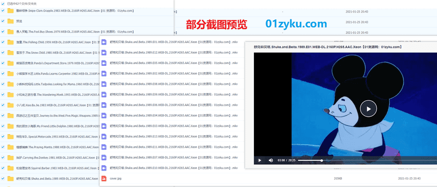Click the player title Shuke.and.Beita.1989.E01 text

pyautogui.click(x=328, y=47)
